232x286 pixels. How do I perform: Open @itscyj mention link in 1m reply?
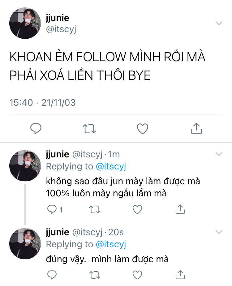pos(111,167)
